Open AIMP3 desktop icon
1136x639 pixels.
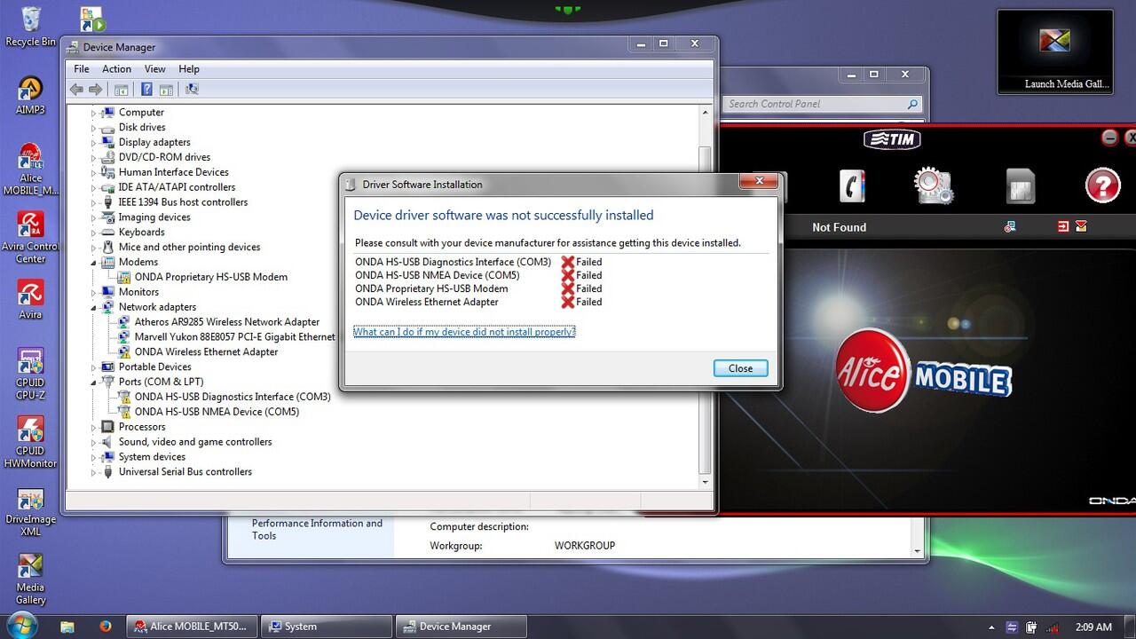pyautogui.click(x=30, y=95)
